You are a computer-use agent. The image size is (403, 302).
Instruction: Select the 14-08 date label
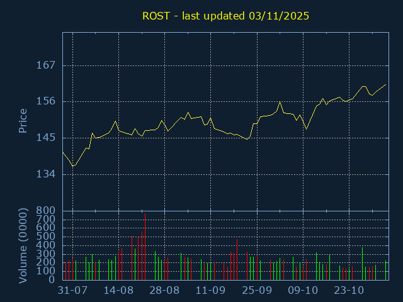118,291
